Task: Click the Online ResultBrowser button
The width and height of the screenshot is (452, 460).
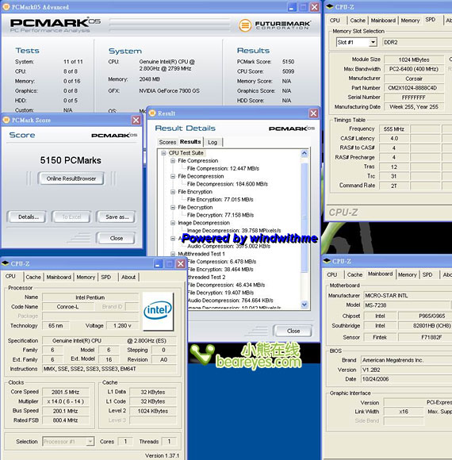Action: 71,178
